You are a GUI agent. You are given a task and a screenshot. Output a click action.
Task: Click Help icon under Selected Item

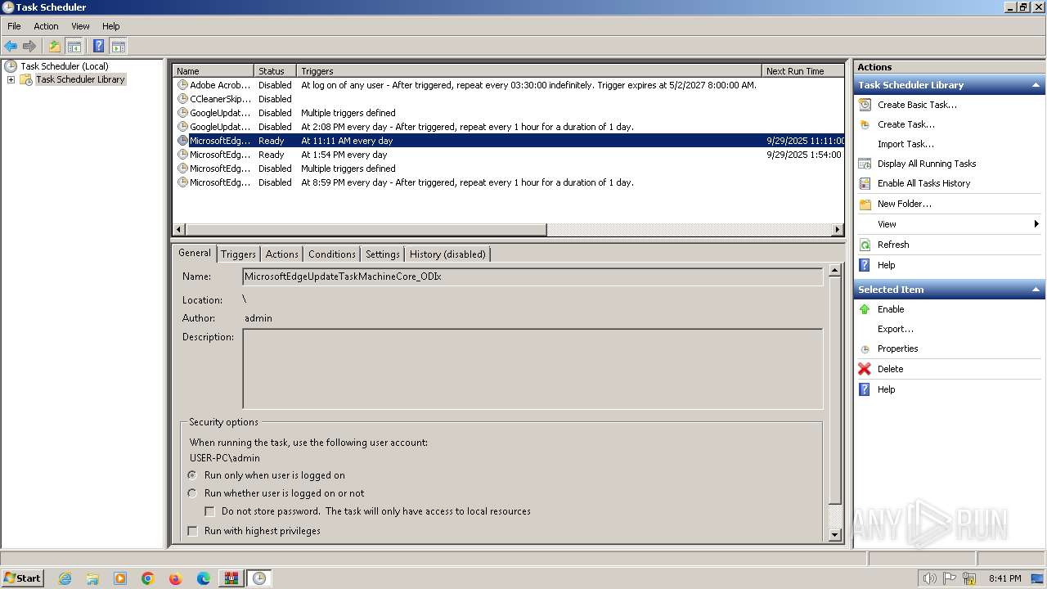865,389
